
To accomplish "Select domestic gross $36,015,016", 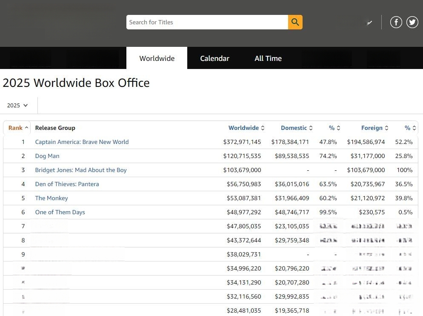I will [x=292, y=184].
